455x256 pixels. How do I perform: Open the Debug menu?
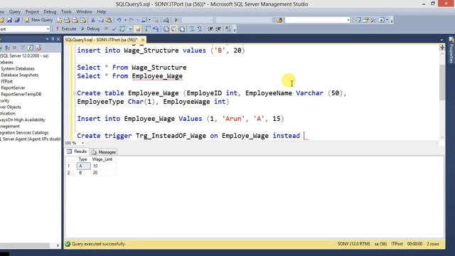point(50,11)
